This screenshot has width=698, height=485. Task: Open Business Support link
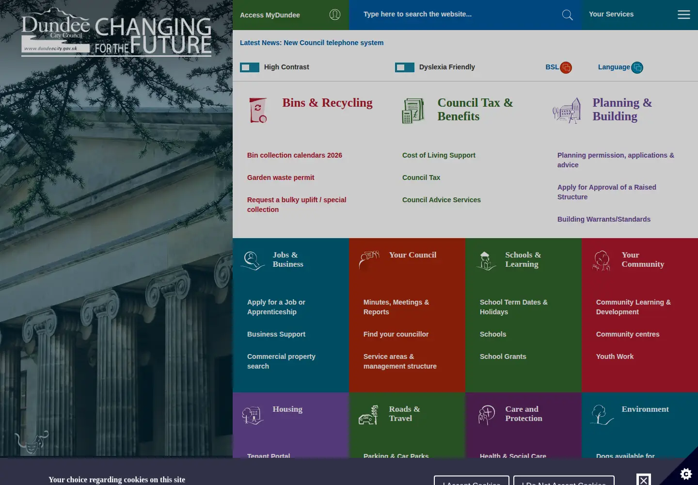(276, 334)
